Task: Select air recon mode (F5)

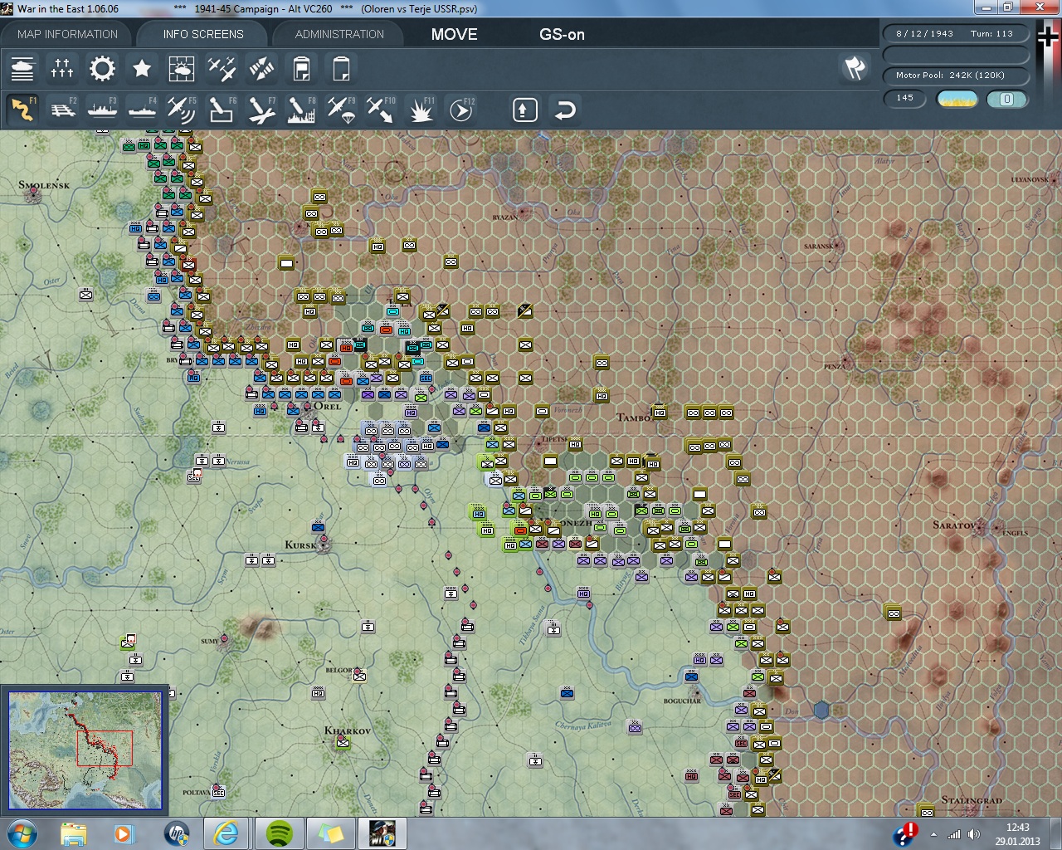Action: point(182,110)
